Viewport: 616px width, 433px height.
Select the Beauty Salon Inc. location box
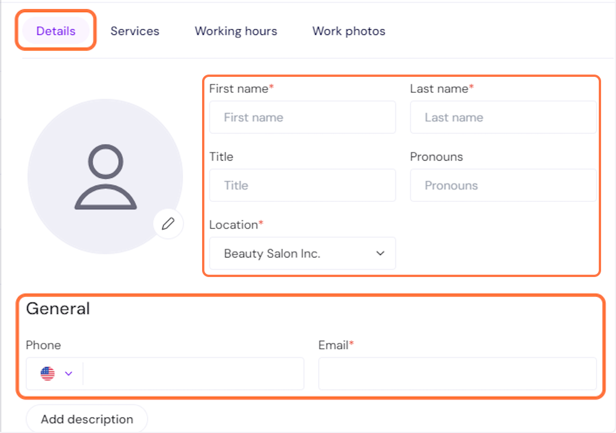[x=293, y=253]
